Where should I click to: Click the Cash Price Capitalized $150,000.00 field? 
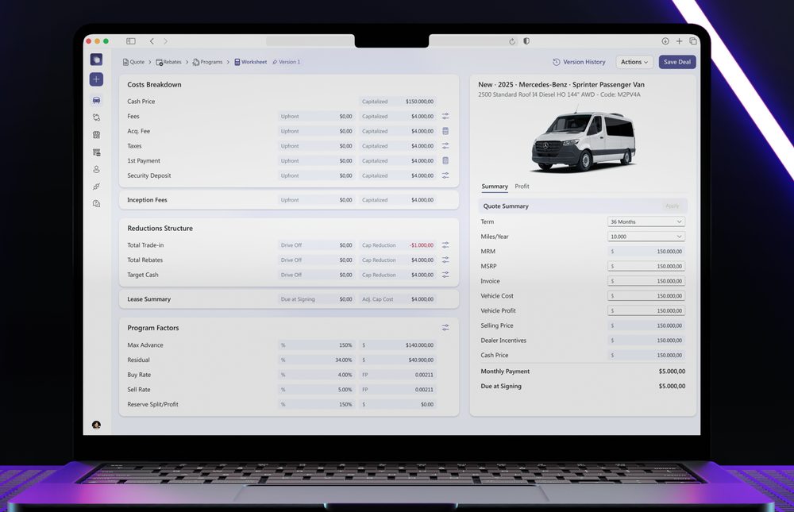(398, 102)
